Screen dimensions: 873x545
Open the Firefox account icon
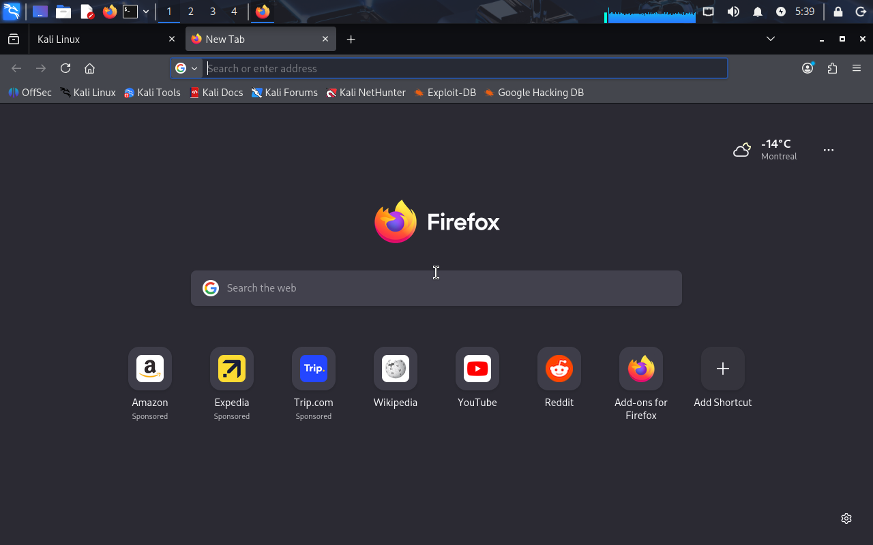coord(808,68)
